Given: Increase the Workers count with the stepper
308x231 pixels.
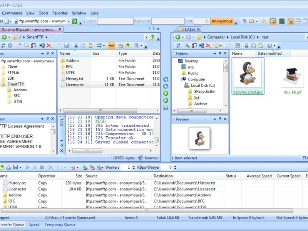Looking at the screenshot, I should pyautogui.click(x=134, y=166).
